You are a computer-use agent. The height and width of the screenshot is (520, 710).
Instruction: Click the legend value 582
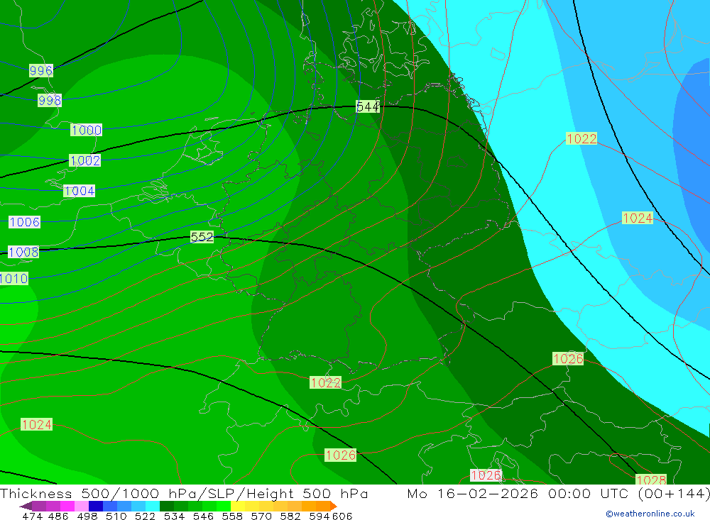pyautogui.click(x=290, y=516)
